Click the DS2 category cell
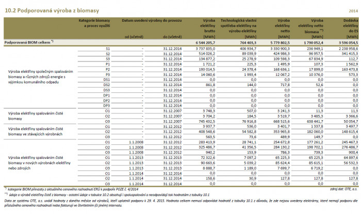361x214 pixels. 107,86
